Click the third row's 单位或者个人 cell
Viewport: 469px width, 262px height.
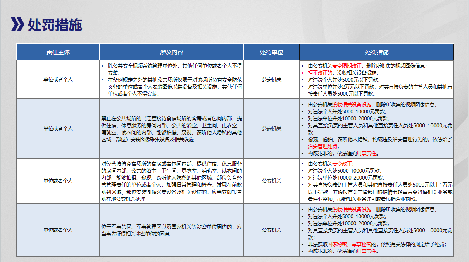click(x=58, y=181)
